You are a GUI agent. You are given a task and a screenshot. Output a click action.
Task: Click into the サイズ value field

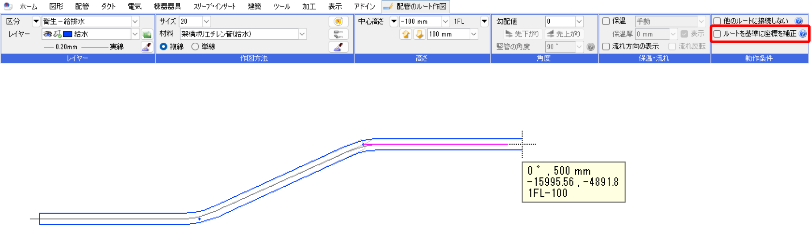(191, 21)
